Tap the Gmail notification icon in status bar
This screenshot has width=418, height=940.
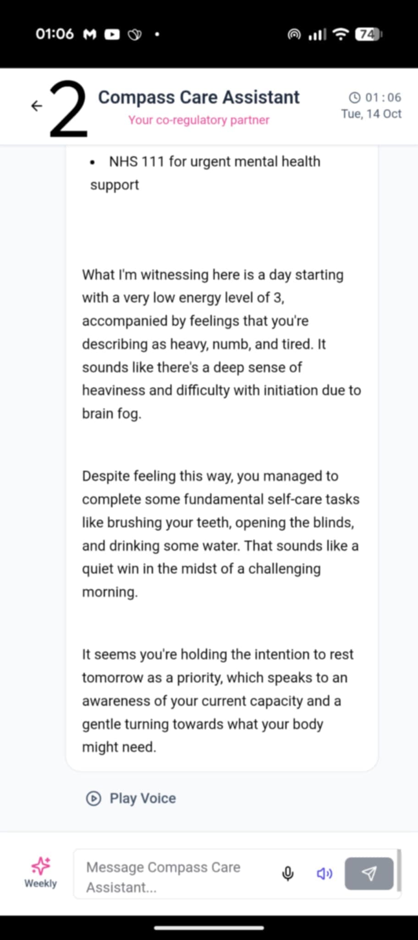90,34
